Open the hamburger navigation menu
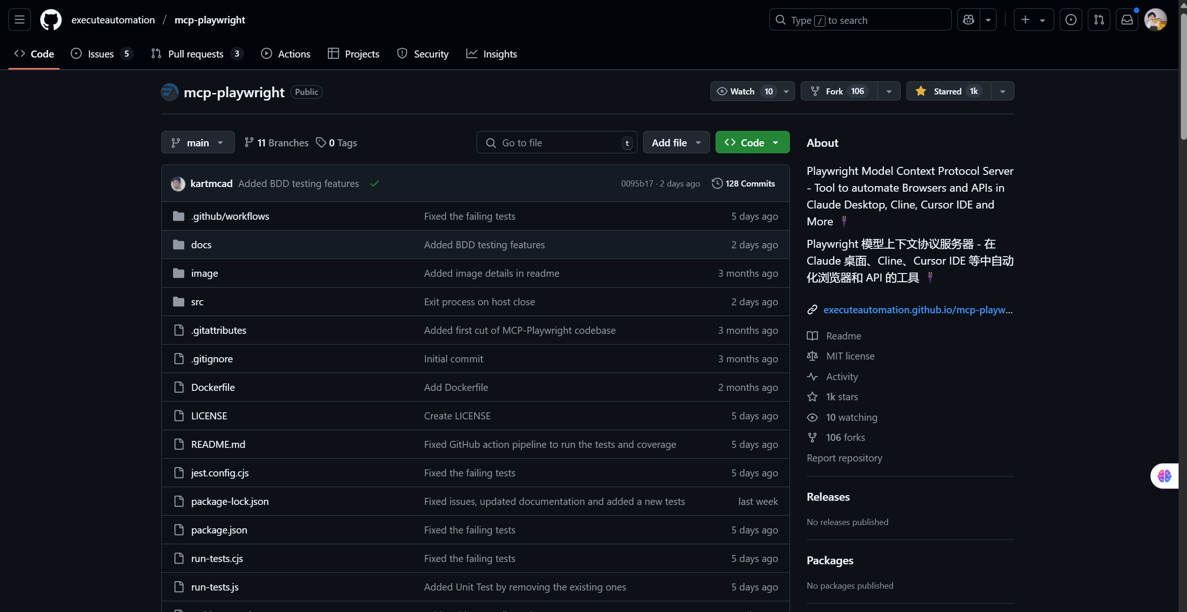Viewport: 1187px width, 612px height. 20,20
